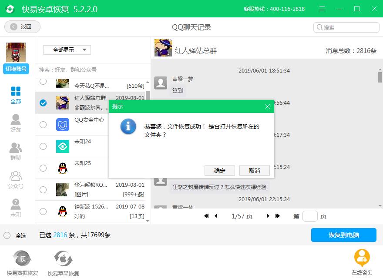
Task: Click the 消息总数:2816条 text
Action: point(351,51)
